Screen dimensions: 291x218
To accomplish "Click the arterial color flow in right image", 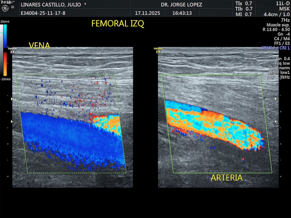I will [215, 126].
